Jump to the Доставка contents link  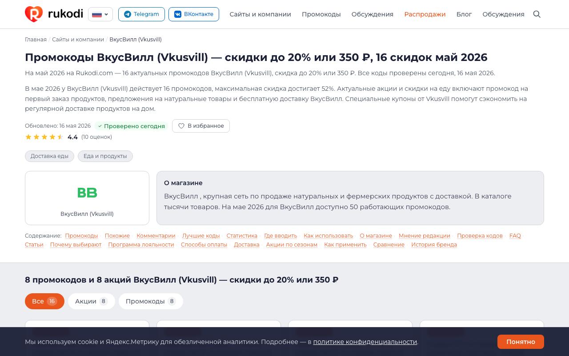pyautogui.click(x=247, y=245)
